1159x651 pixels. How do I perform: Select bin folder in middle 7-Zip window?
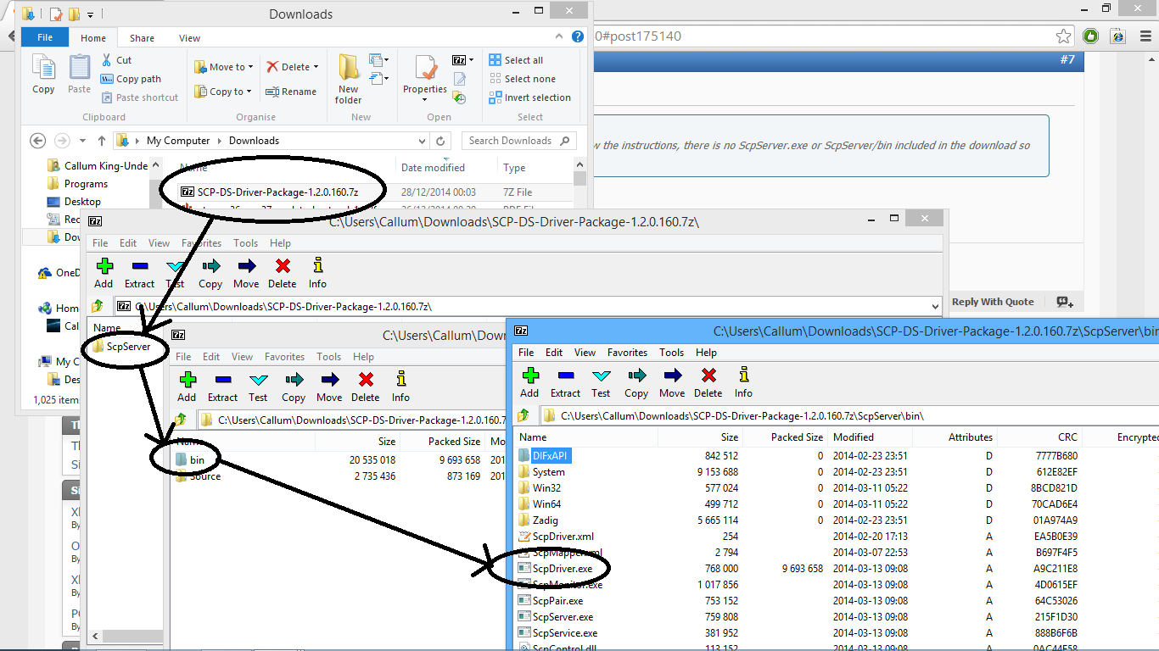(x=190, y=459)
